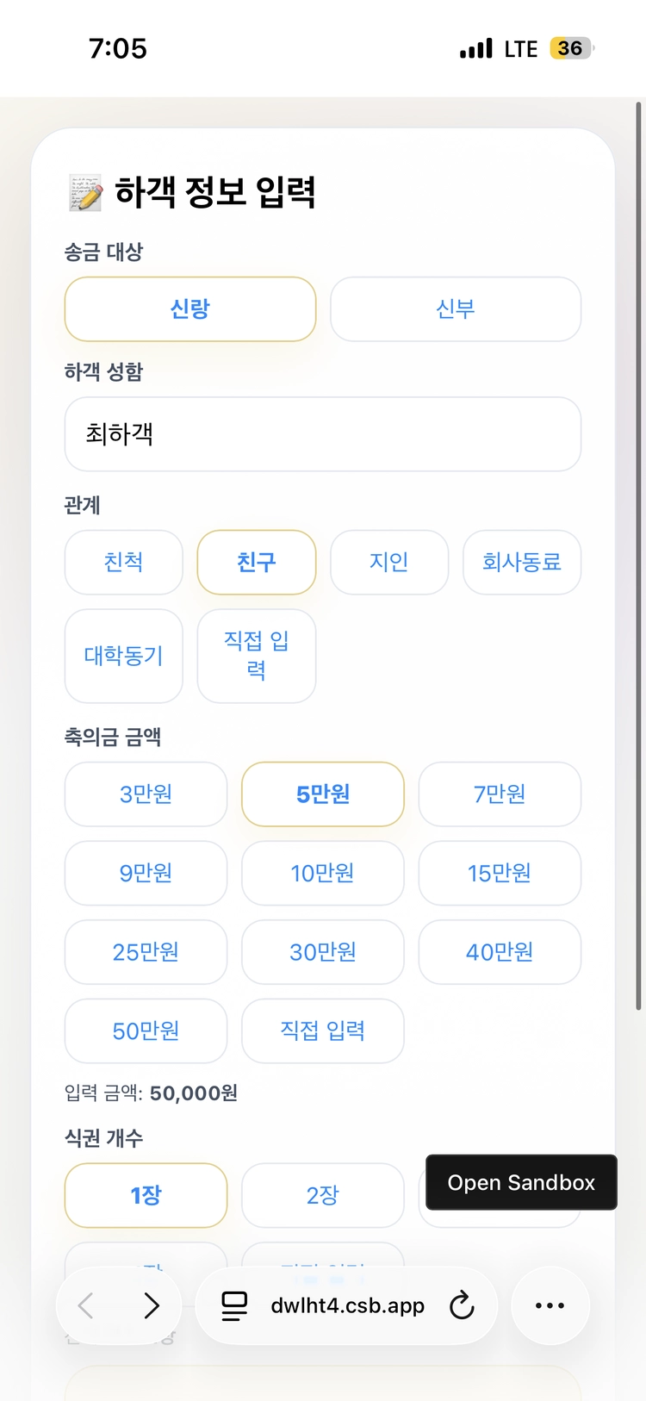The height and width of the screenshot is (1401, 646).
Task: Select the 3만원 gift amount
Action: coord(146,794)
